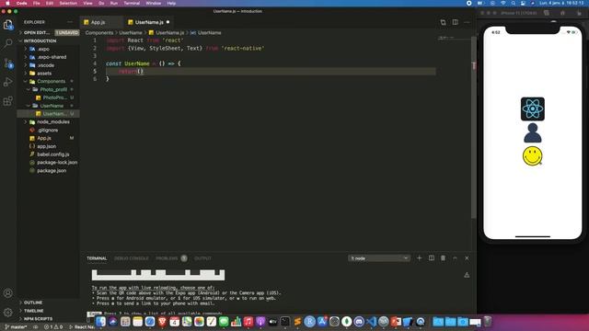589x331 pixels.
Task: Open Finder from the Dock
Action: tap(100, 322)
